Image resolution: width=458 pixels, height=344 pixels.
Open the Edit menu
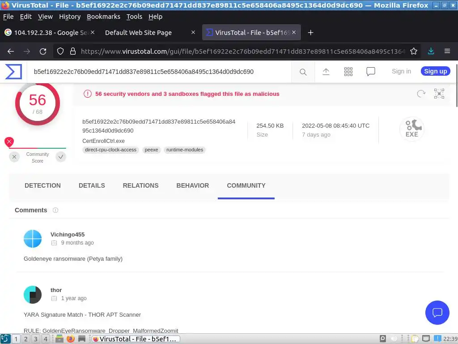25,17
